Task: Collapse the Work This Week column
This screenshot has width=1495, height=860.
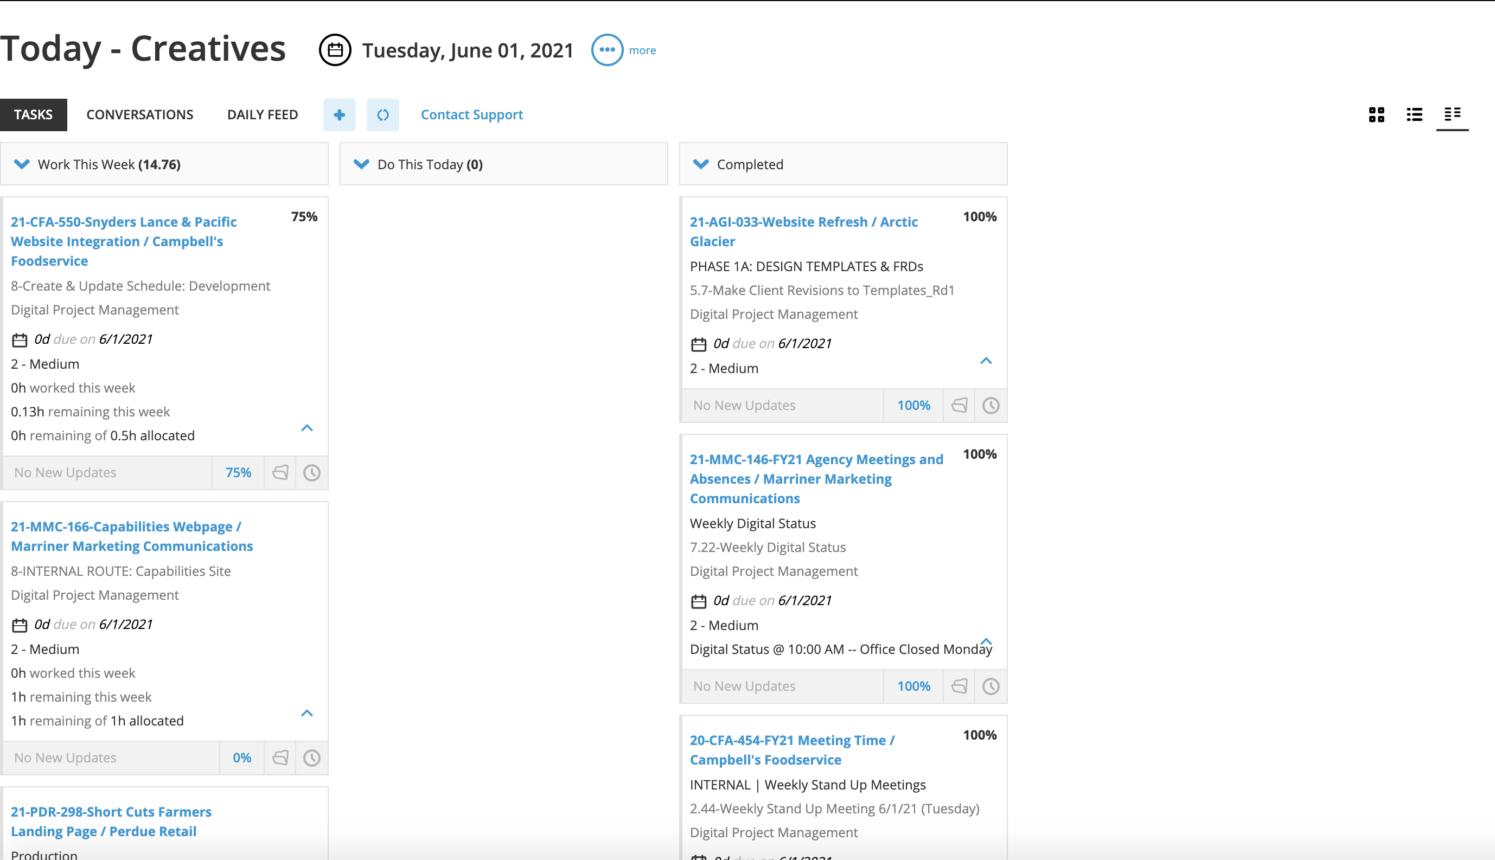Action: pos(22,164)
